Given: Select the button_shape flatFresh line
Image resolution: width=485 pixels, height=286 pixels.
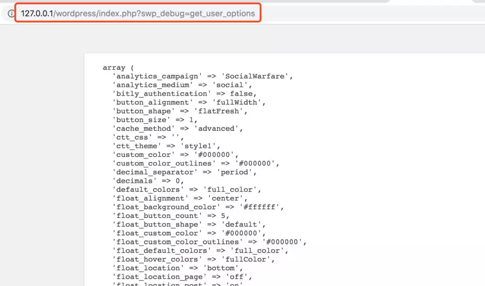Looking at the screenshot, I should pos(180,111).
